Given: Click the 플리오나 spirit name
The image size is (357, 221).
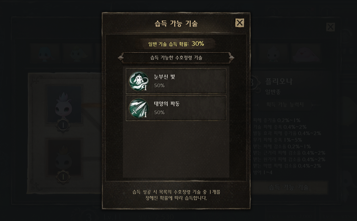Looking at the screenshot, I should 279,82.
